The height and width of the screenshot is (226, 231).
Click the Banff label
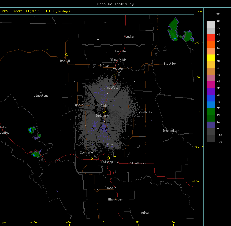33,152
